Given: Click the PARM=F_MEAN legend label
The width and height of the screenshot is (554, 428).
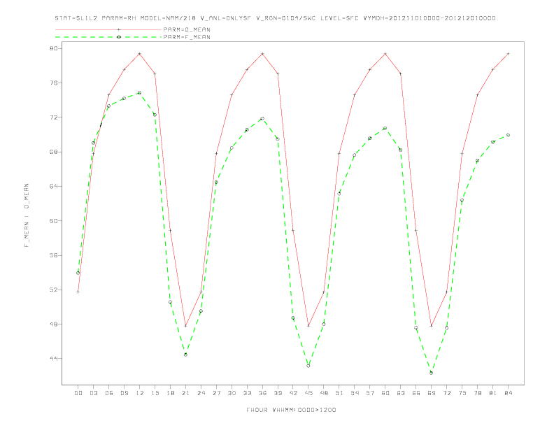Looking at the screenshot, I should click(x=187, y=37).
